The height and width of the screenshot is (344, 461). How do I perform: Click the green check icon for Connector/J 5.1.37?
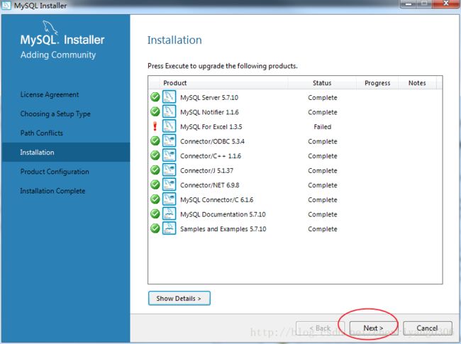[x=155, y=170]
